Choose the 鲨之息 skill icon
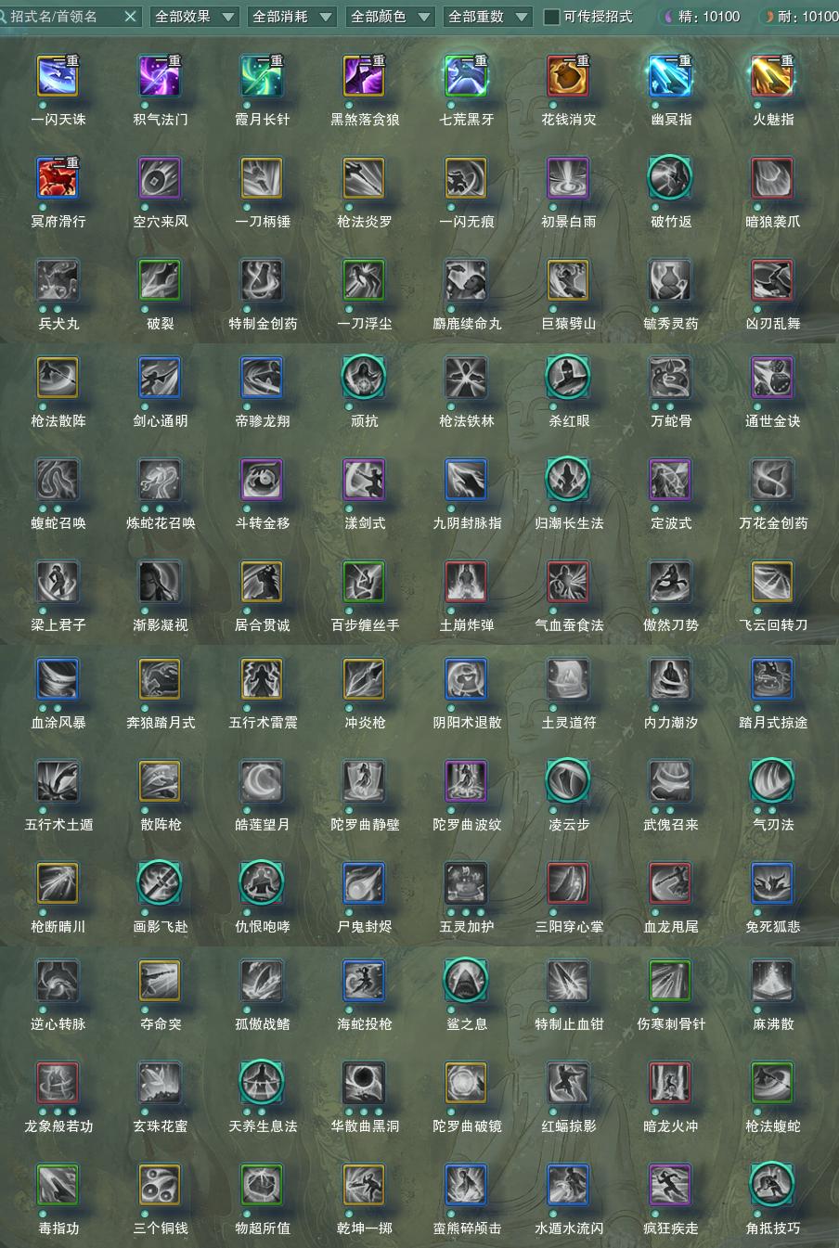This screenshot has width=839, height=1248. (x=466, y=981)
